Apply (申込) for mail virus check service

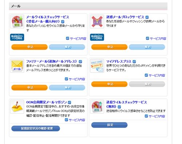point(29,47)
